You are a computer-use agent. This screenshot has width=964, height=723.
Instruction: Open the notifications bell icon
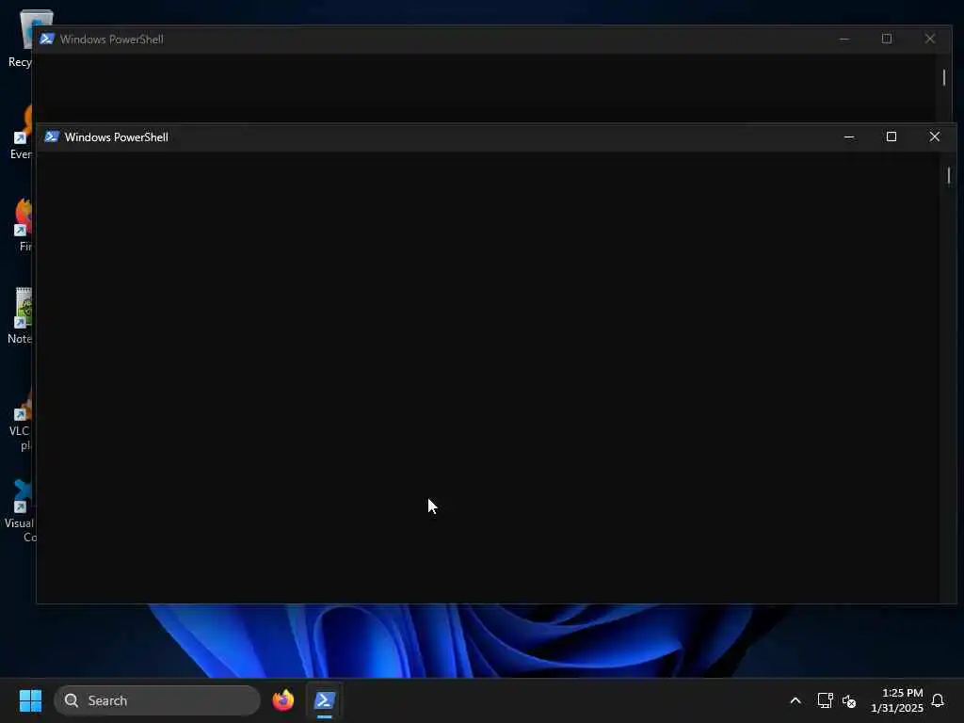tap(938, 700)
